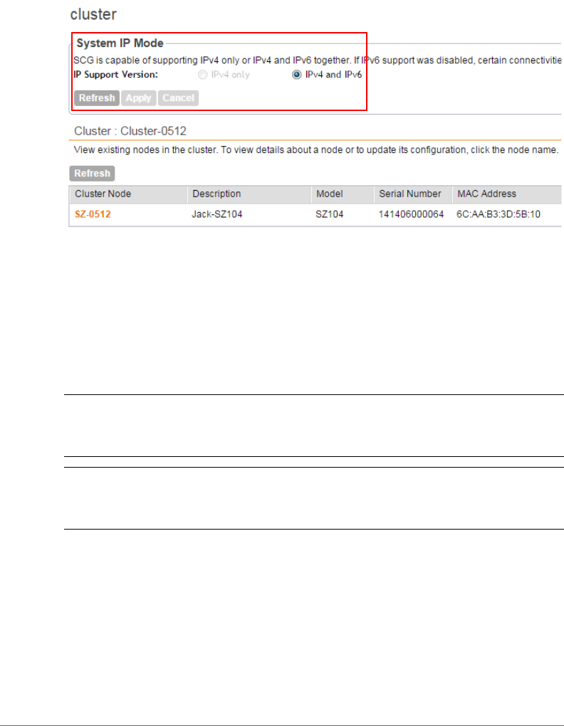Click the System IP Mode heading

coord(120,43)
